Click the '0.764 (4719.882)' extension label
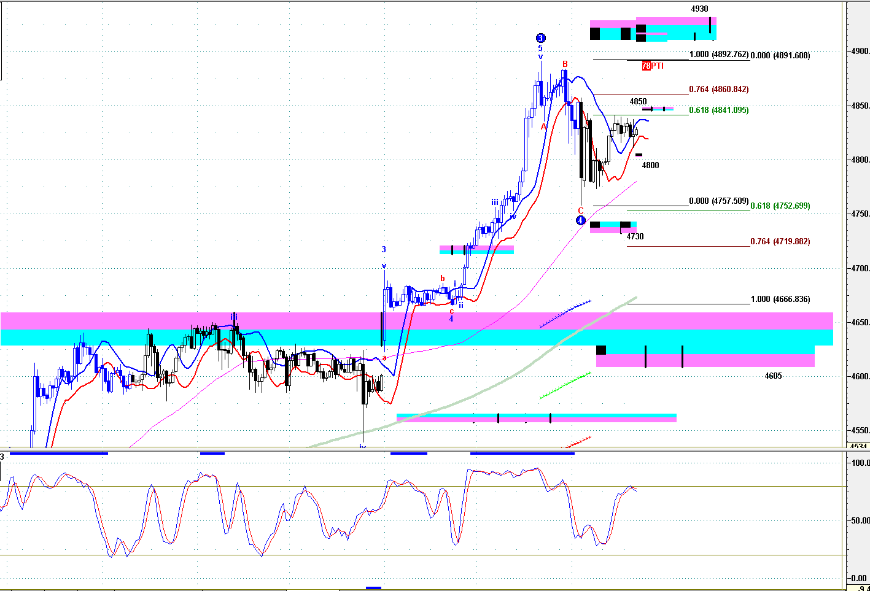Screen dimensions: 870x591 pyautogui.click(x=780, y=241)
